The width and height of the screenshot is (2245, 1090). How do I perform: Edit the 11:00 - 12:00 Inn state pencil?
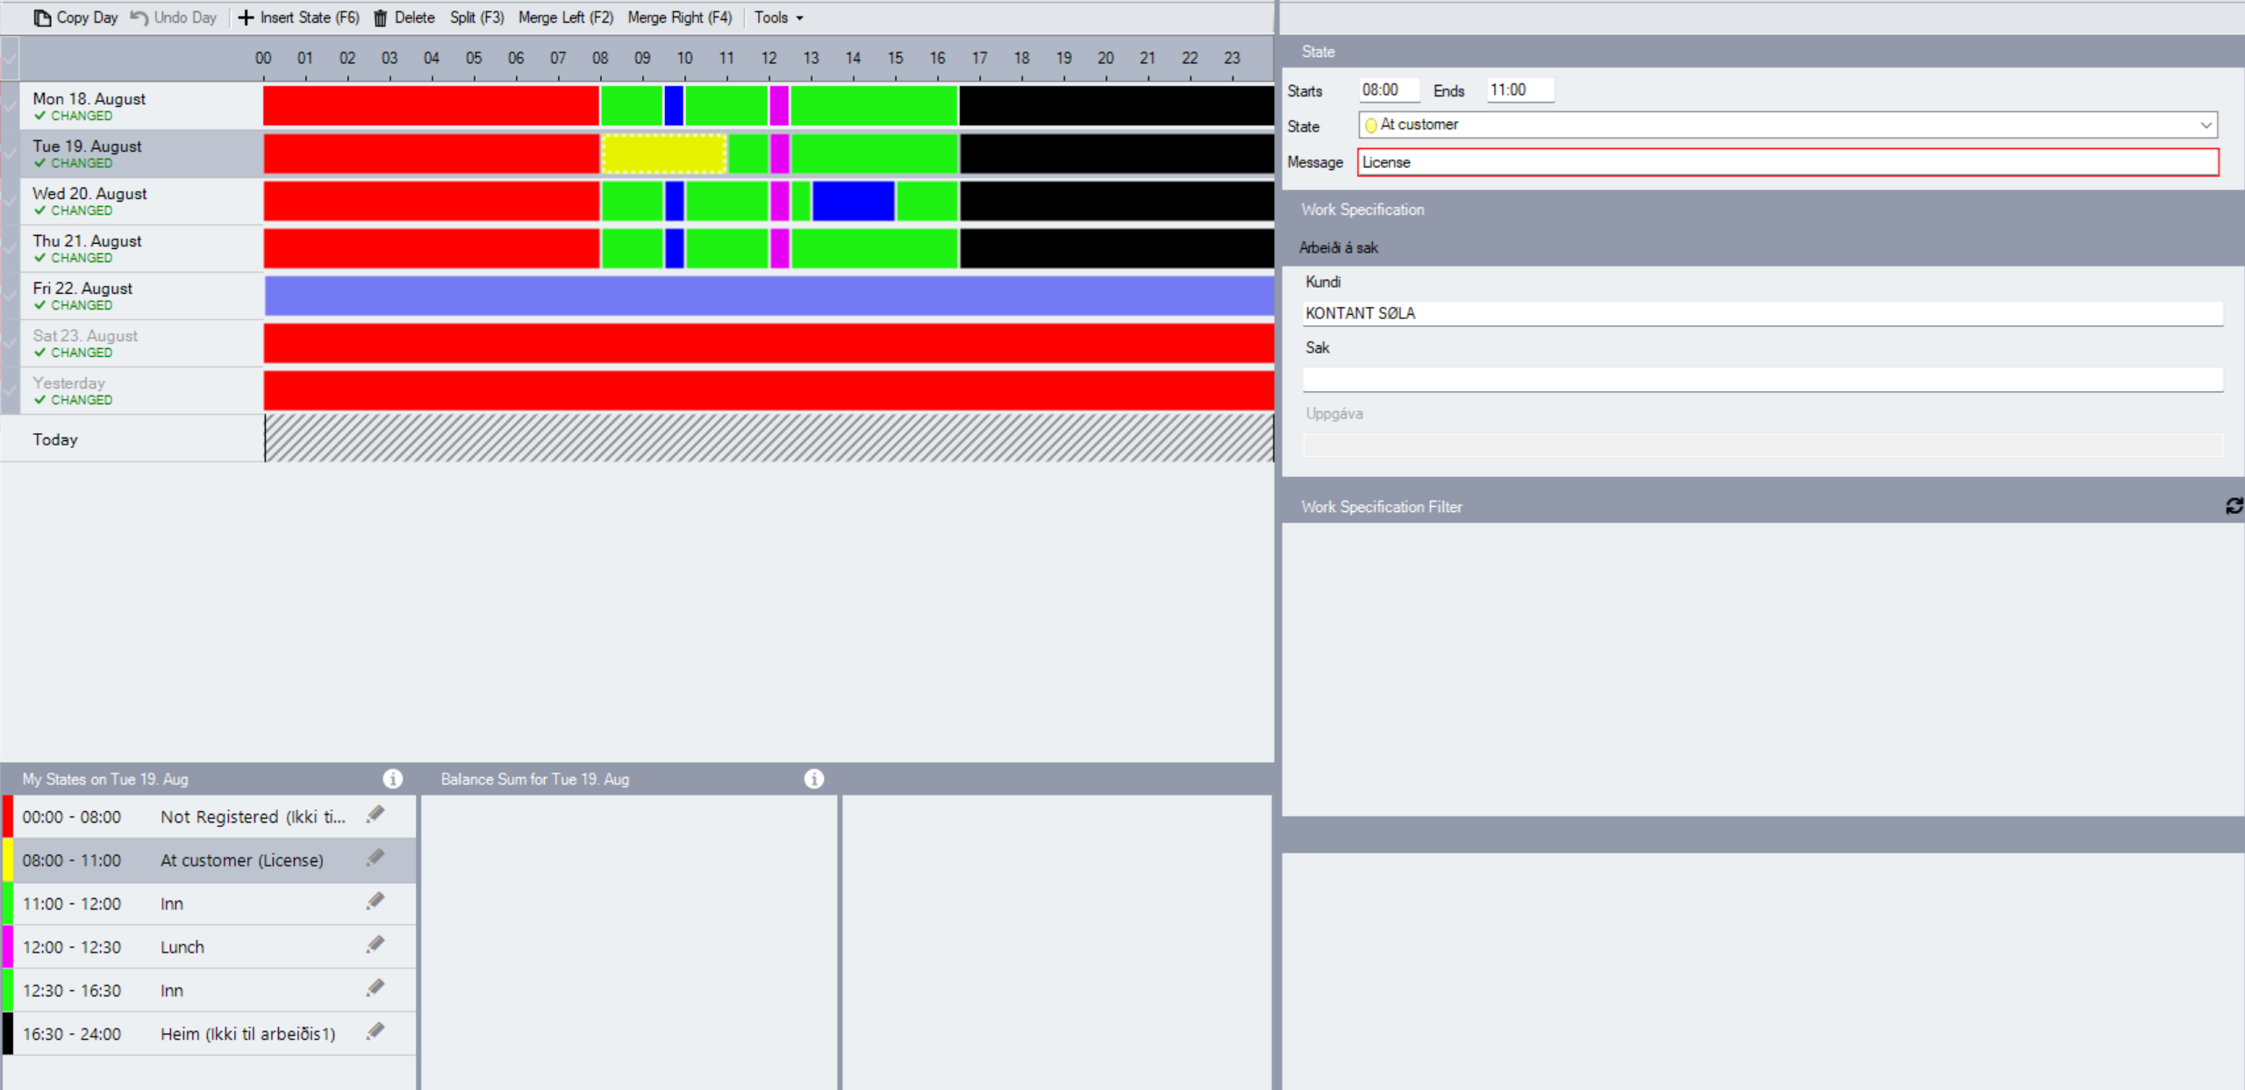(375, 902)
